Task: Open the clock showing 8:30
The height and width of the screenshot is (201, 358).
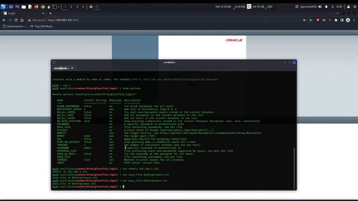Action: coord(340,7)
